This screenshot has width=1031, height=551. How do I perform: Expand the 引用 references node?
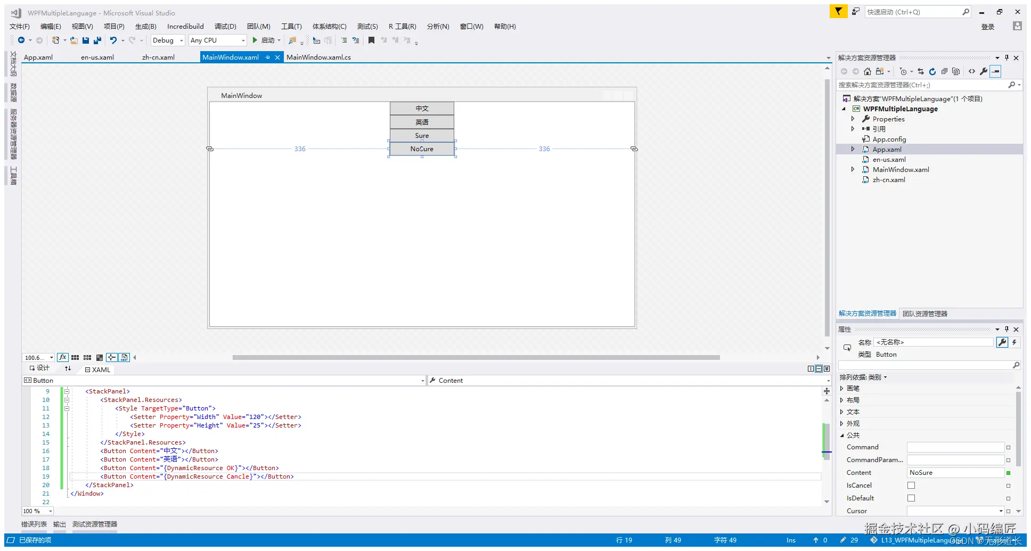[x=853, y=129]
